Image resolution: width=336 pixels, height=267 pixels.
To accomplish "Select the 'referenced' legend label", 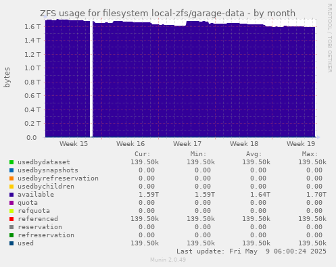I will [x=38, y=219].
